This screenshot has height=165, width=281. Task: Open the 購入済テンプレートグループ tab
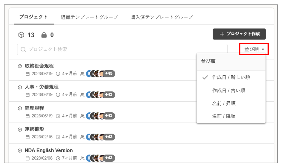click(162, 17)
